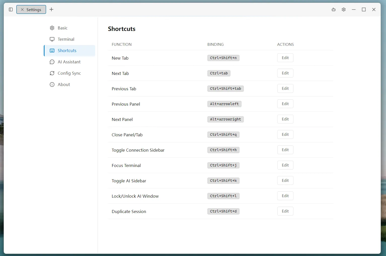The image size is (386, 256).
Task: Click the Duplicate Session function name
Action: tap(129, 211)
